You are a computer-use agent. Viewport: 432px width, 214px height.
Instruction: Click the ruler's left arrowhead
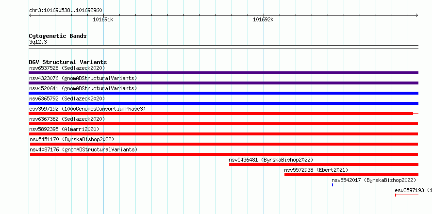(x=30, y=16)
